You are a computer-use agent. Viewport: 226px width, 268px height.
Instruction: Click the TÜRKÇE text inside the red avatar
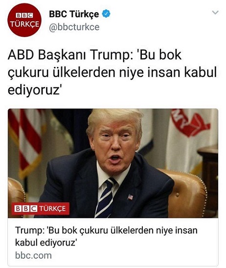point(24,24)
